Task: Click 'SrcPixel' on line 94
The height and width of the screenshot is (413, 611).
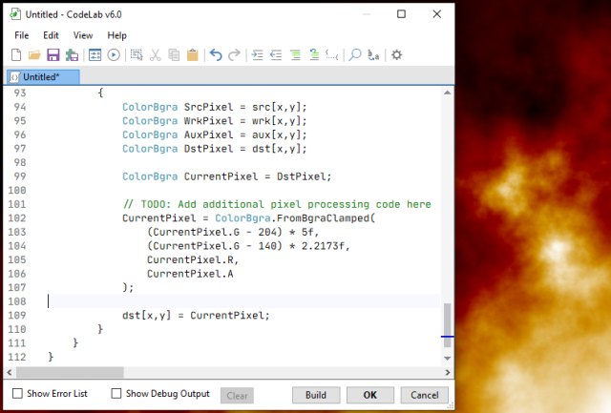Action: 208,107
